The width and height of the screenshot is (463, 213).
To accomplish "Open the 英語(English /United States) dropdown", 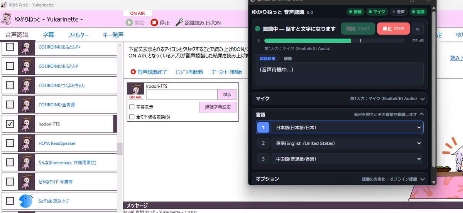I will pos(347,143).
